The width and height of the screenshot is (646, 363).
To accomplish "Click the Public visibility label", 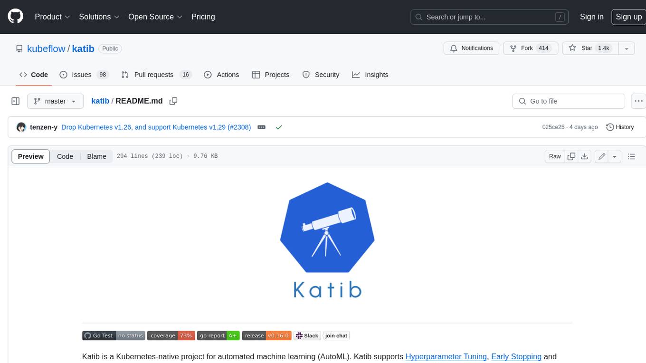I will coord(110,48).
